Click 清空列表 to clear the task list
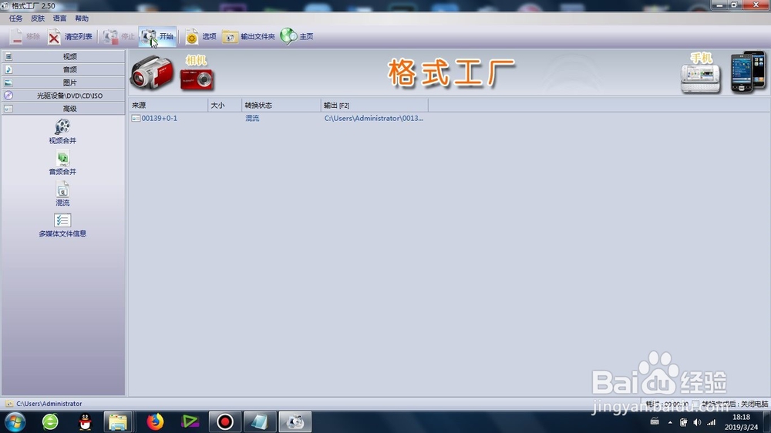The height and width of the screenshot is (433, 771). pos(70,37)
